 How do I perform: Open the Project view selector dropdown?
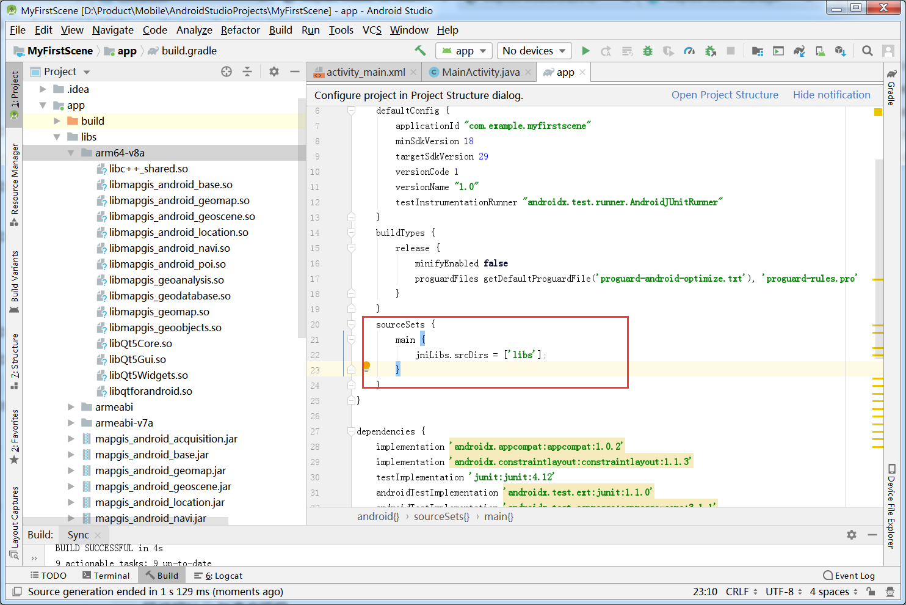point(60,71)
